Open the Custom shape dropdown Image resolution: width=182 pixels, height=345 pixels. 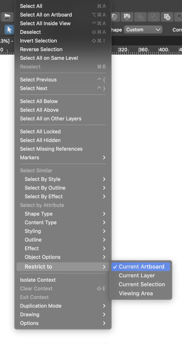coord(143,30)
